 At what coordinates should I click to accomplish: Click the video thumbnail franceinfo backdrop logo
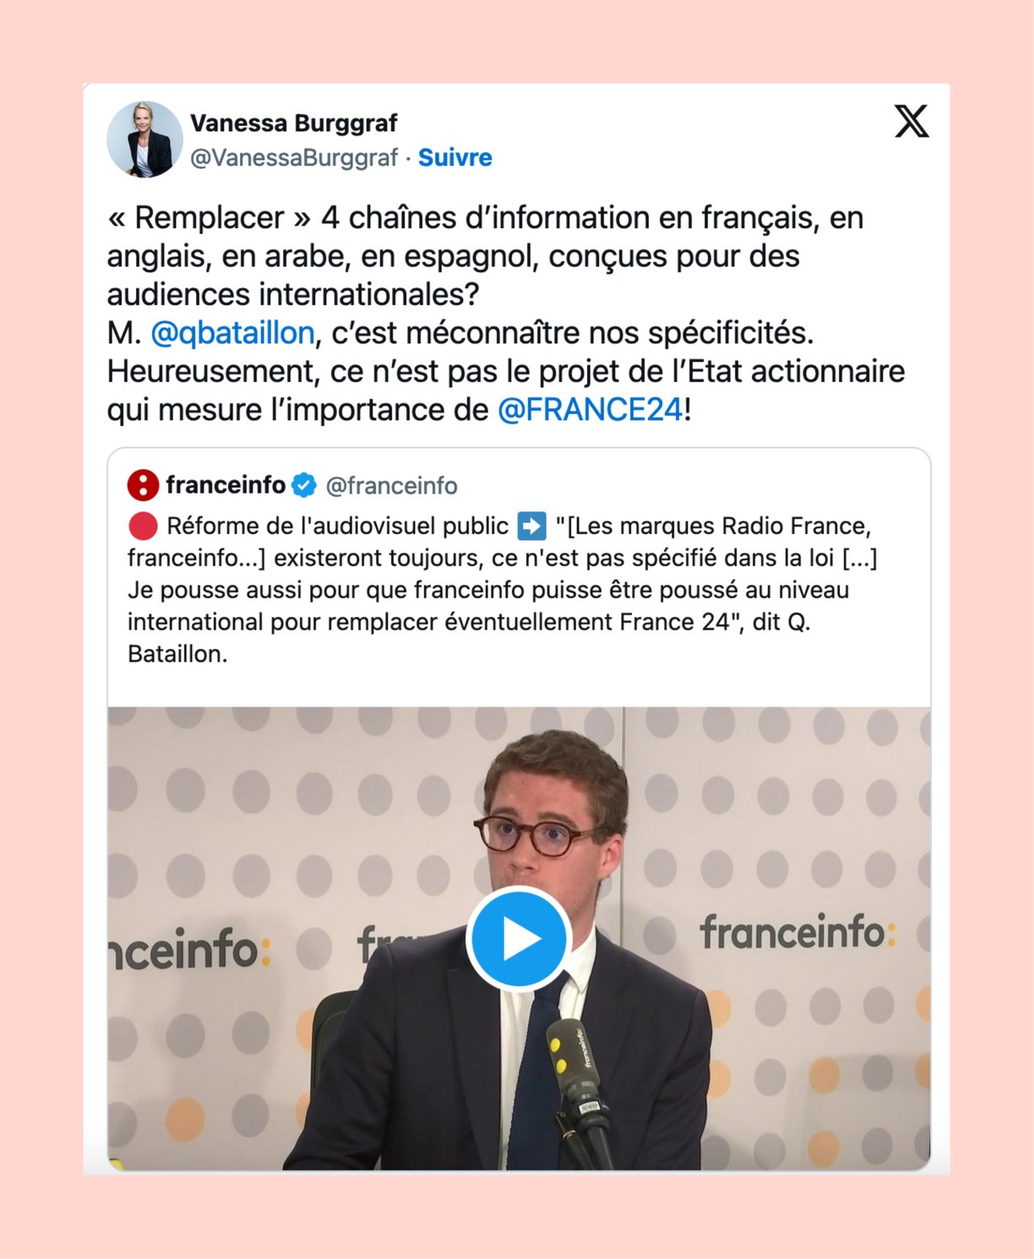point(797,933)
